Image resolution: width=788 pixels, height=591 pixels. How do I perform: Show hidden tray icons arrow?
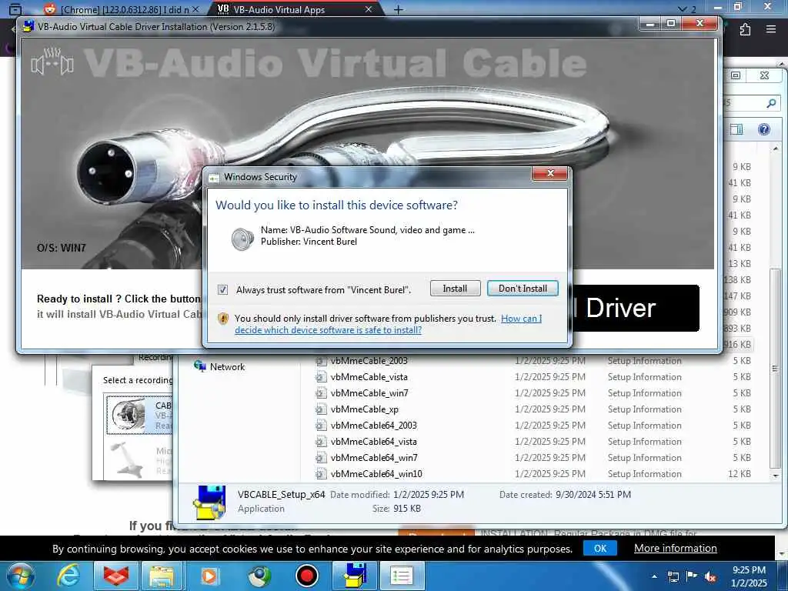pyautogui.click(x=654, y=577)
